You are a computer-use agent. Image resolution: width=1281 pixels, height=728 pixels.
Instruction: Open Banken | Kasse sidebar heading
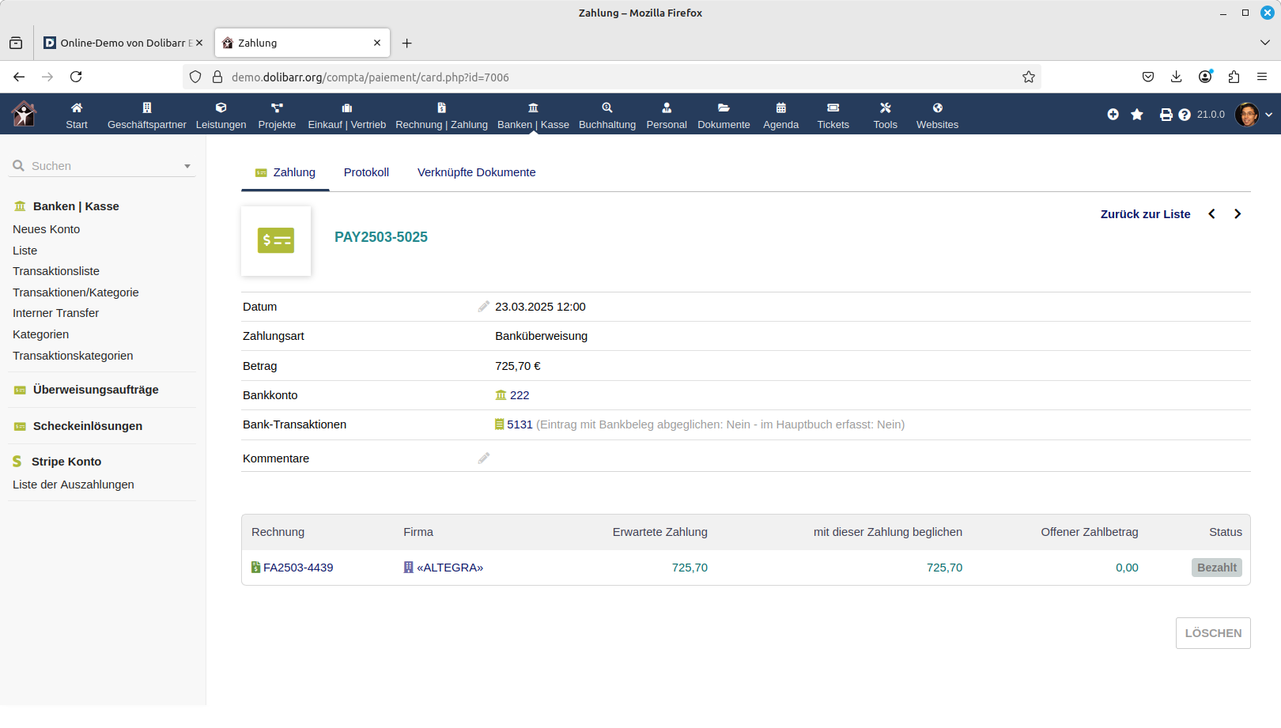(76, 206)
